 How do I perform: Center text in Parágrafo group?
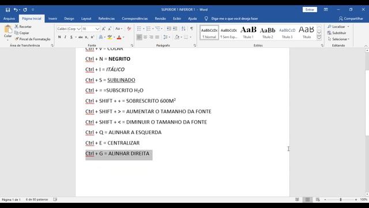coord(145,37)
